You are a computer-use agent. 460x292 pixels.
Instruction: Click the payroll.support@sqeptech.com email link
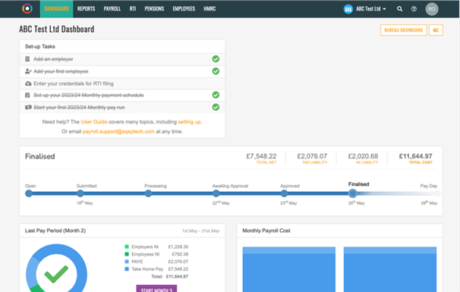118,131
